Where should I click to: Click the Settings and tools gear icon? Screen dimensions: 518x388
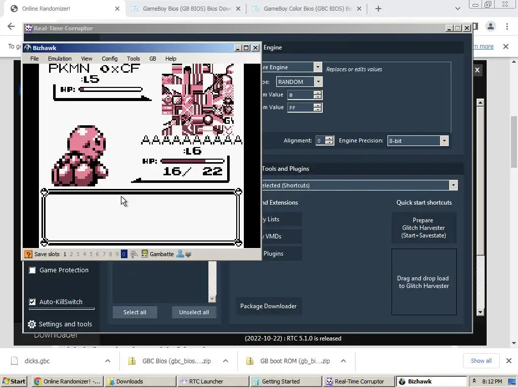click(x=32, y=324)
